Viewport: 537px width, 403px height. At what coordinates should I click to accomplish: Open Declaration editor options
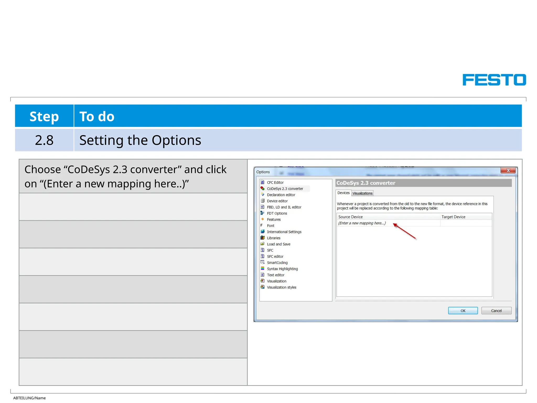pos(281,195)
